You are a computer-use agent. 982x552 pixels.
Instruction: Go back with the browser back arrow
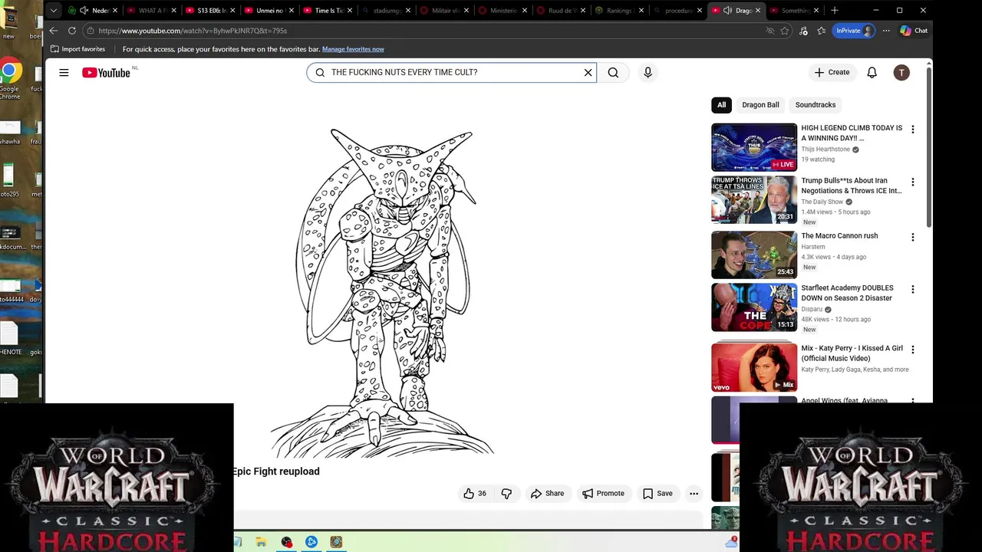click(x=53, y=31)
